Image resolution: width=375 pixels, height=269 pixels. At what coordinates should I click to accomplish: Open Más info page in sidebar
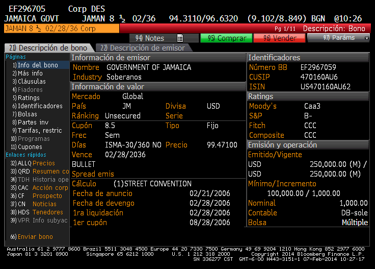click(x=30, y=74)
